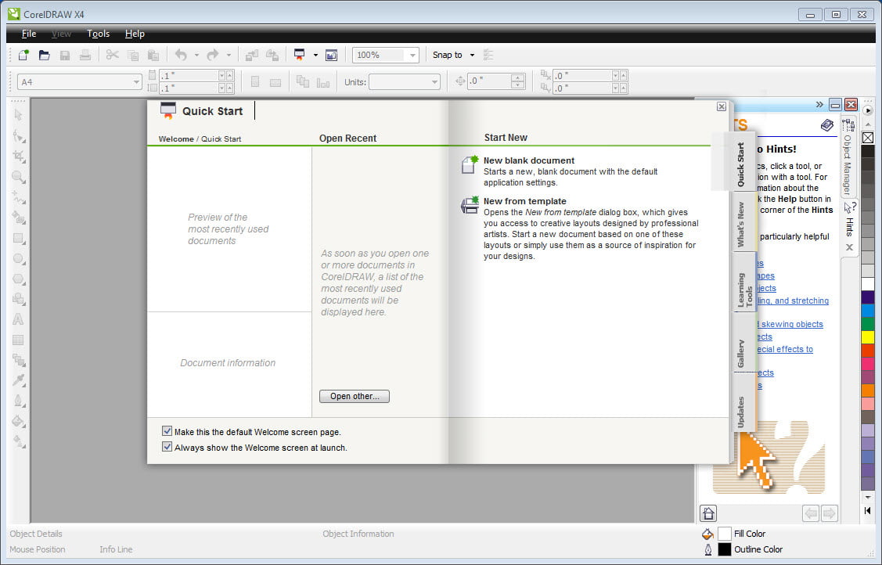
Task: Click the Redo arrow icon
Action: pos(213,55)
